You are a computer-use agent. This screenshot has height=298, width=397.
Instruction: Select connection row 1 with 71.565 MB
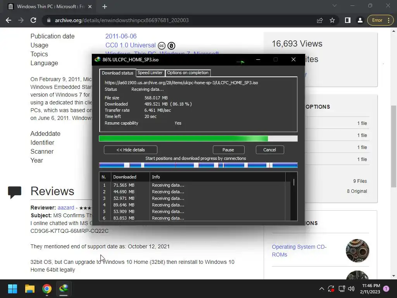click(192, 185)
